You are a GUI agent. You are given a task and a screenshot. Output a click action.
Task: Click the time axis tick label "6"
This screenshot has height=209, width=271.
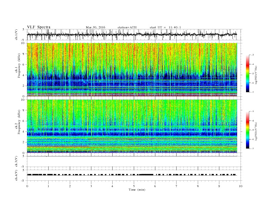(155, 186)
